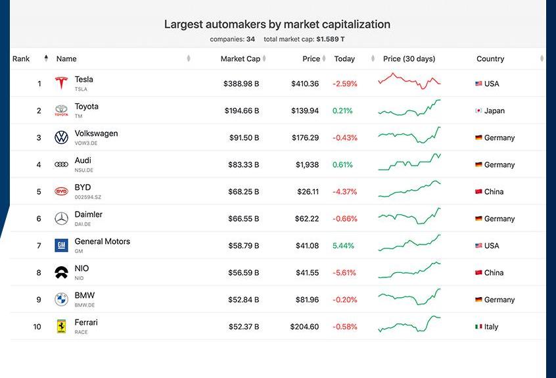Click the Germany flag in BMW row

(x=478, y=300)
